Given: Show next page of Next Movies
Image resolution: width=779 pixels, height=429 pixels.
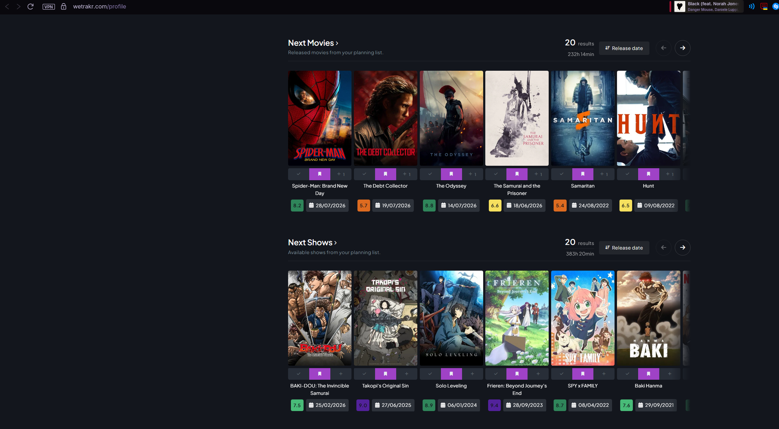Looking at the screenshot, I should [x=683, y=48].
